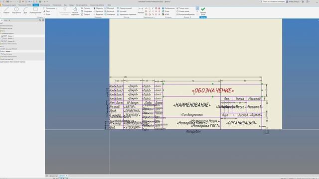Import Точки points

165,11
